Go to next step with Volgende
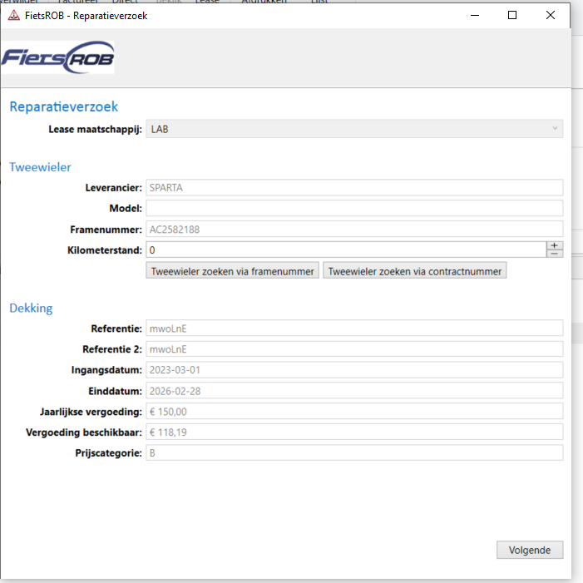Screen dimensions: 583x583 tap(530, 550)
